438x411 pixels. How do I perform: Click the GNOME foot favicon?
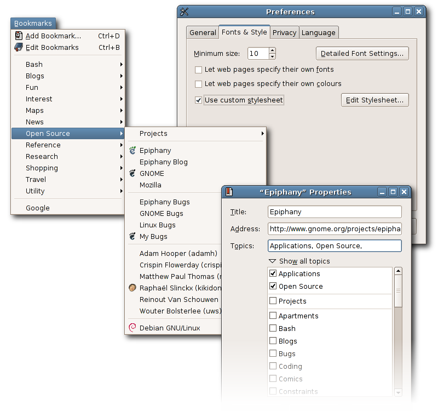pyautogui.click(x=132, y=173)
